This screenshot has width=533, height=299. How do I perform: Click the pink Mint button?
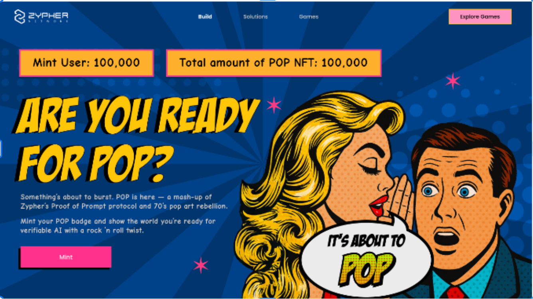pyautogui.click(x=66, y=257)
